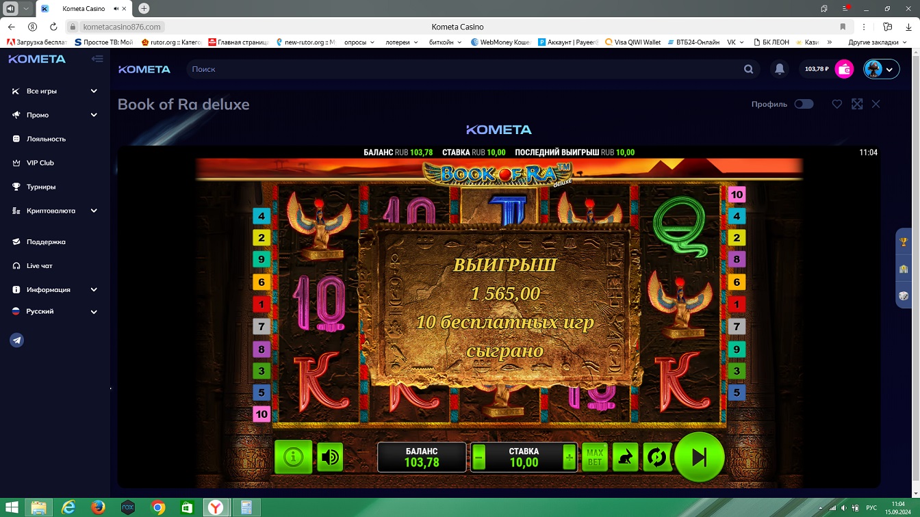The image size is (920, 517).
Task: Open the Русский language selector
Action: click(55, 311)
